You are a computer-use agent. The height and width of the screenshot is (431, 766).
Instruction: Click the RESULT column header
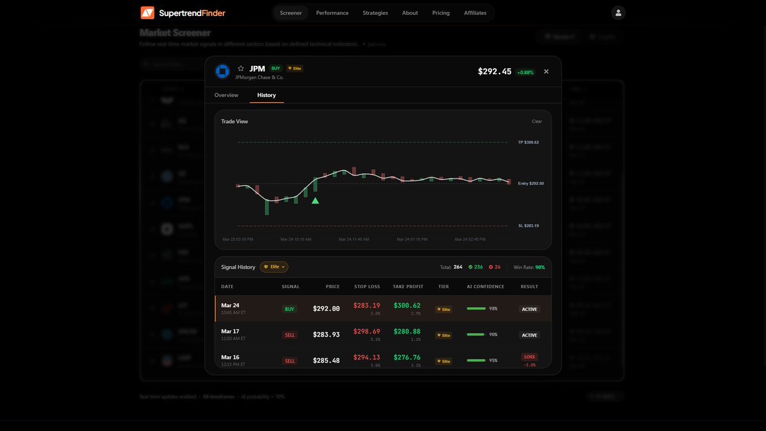529,287
